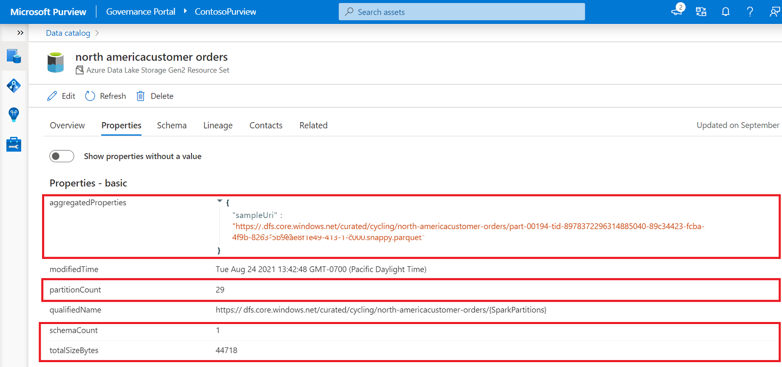Open the Contacts tab

(266, 125)
